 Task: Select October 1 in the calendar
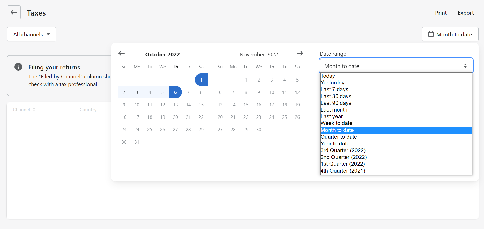click(x=201, y=80)
